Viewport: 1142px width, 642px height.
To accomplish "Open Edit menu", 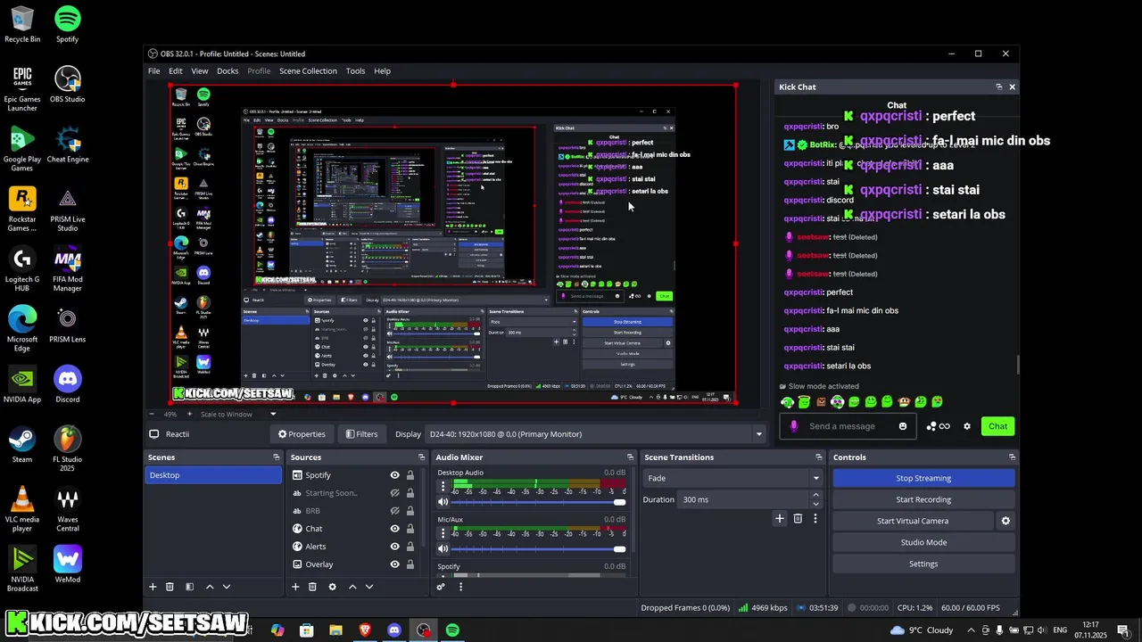I will [176, 71].
